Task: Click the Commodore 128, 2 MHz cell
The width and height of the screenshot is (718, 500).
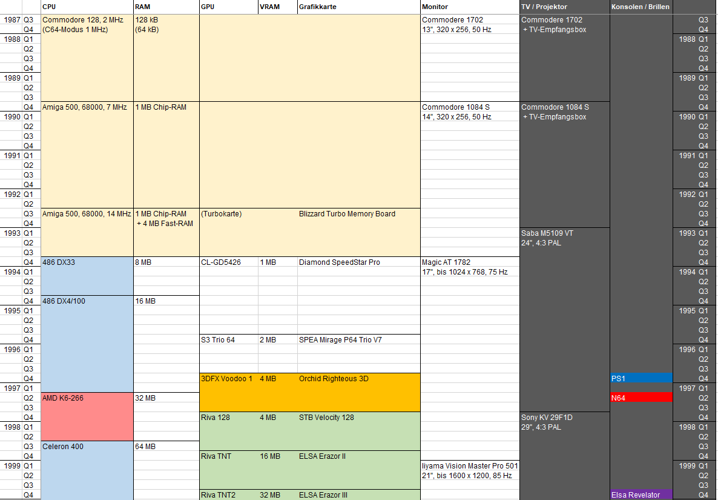Action: [x=87, y=20]
